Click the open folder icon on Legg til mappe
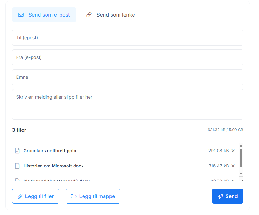The width and height of the screenshot is (259, 215). (x=74, y=196)
